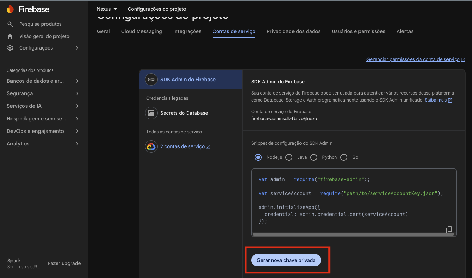
Task: Switch to the Geral tab
Action: click(x=103, y=31)
